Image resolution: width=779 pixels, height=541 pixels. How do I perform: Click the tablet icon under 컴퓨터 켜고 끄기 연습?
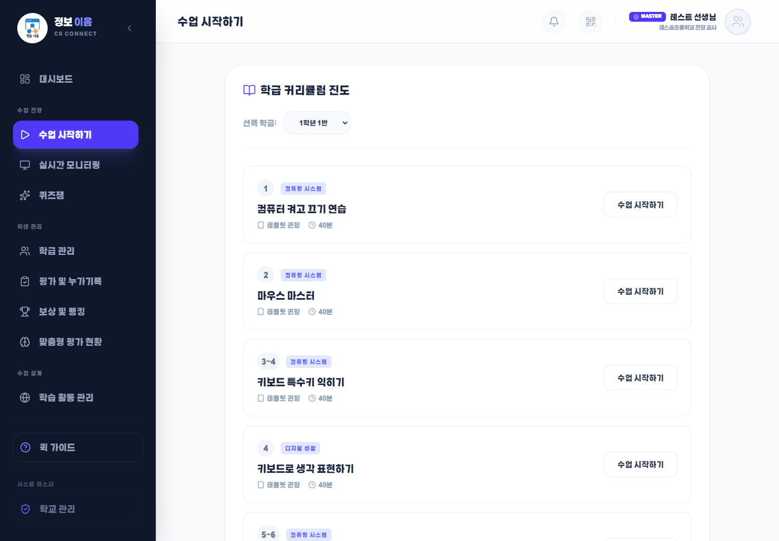(x=261, y=225)
